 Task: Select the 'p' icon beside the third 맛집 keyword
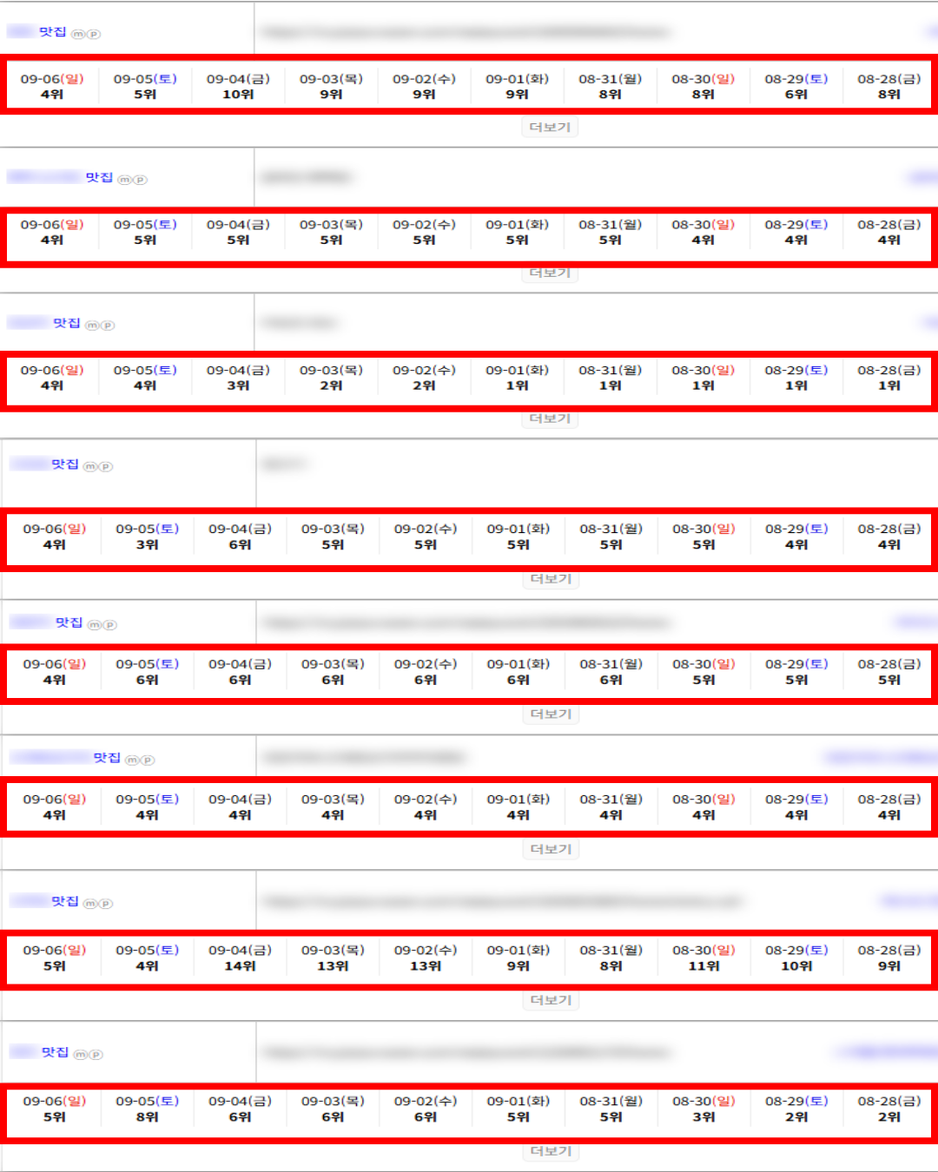pos(108,326)
